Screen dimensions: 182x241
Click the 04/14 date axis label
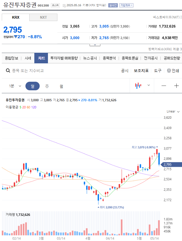click(x=110, y=238)
